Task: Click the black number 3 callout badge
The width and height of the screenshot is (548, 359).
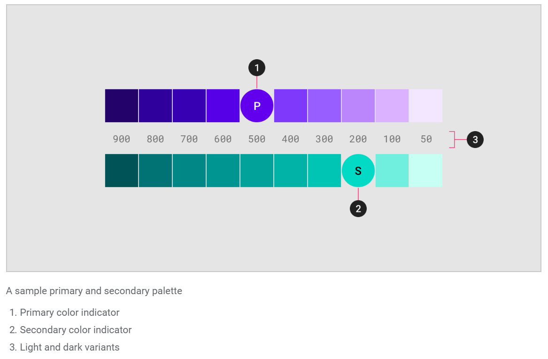Action: pos(475,140)
